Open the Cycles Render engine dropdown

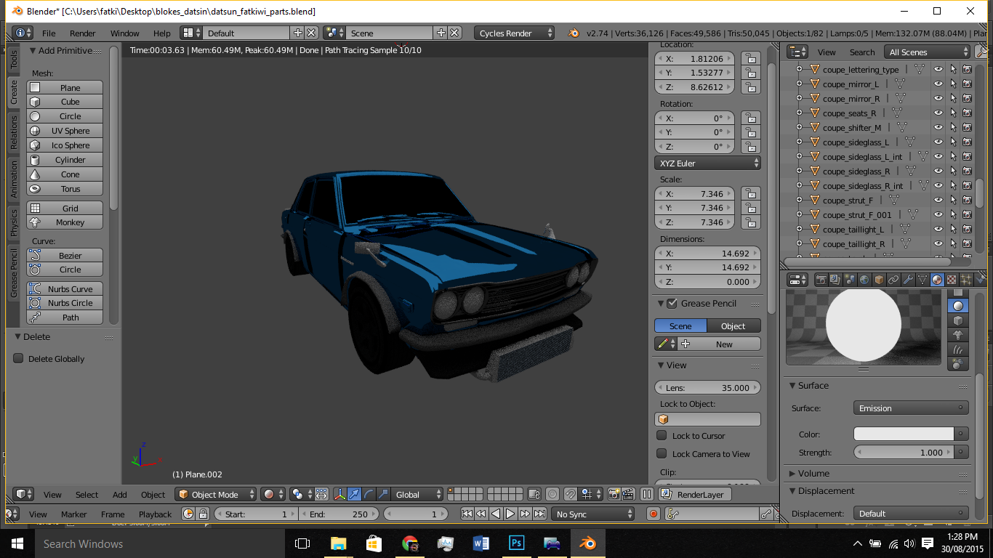pyautogui.click(x=514, y=33)
